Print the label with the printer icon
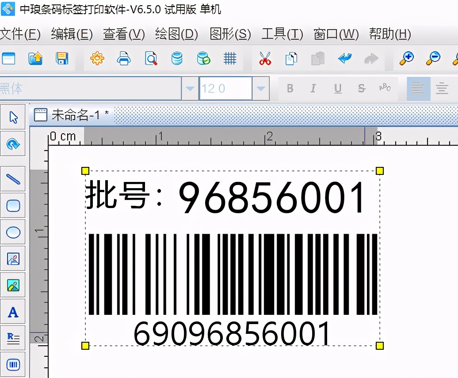Image resolution: width=458 pixels, height=378 pixels. (123, 58)
